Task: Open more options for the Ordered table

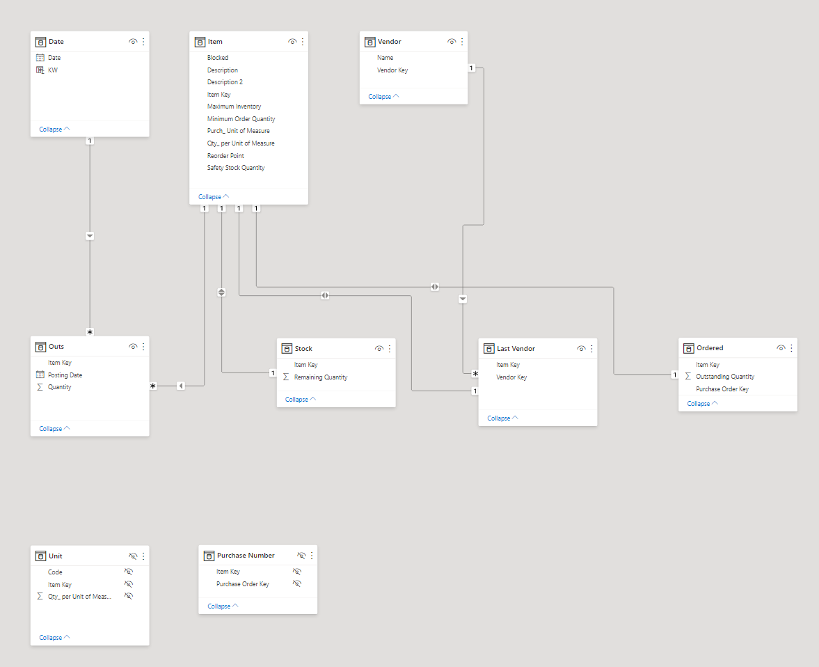Action: pyautogui.click(x=791, y=348)
